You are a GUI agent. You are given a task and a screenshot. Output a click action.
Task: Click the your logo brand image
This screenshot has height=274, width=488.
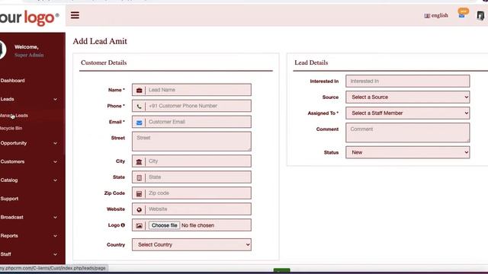pos(30,18)
